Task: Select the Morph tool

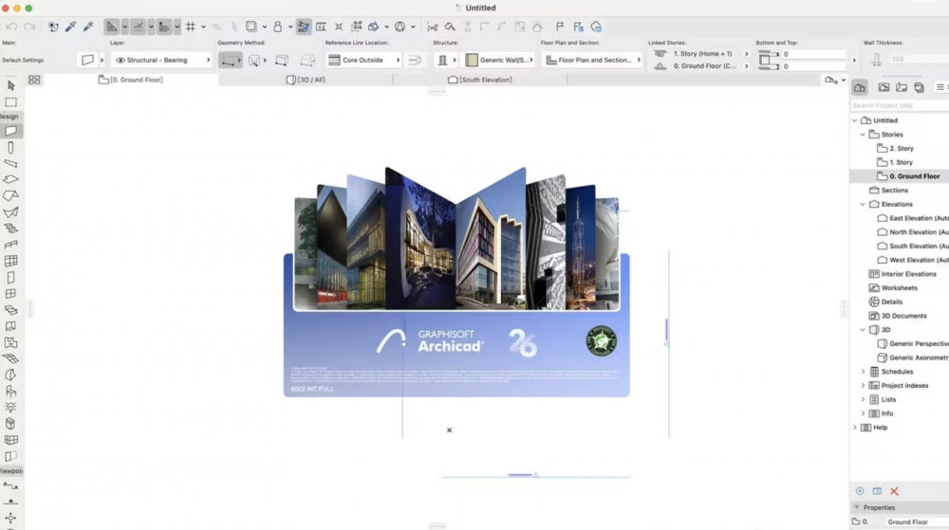Action: coord(10,424)
